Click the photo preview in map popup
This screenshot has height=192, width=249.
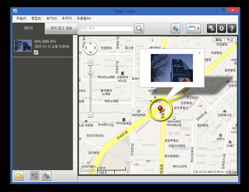pos(172,68)
